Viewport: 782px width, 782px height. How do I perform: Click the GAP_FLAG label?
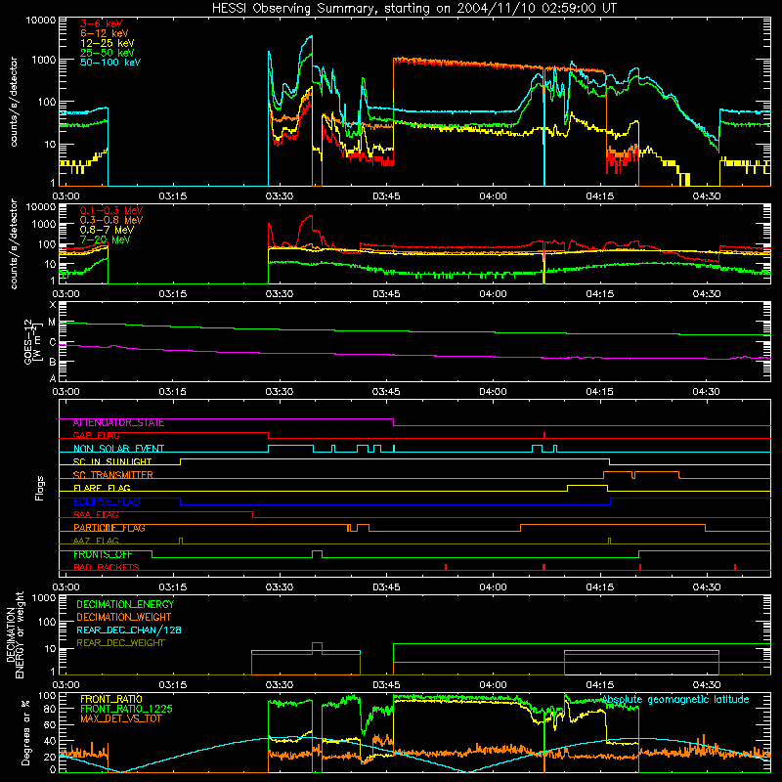(96, 435)
